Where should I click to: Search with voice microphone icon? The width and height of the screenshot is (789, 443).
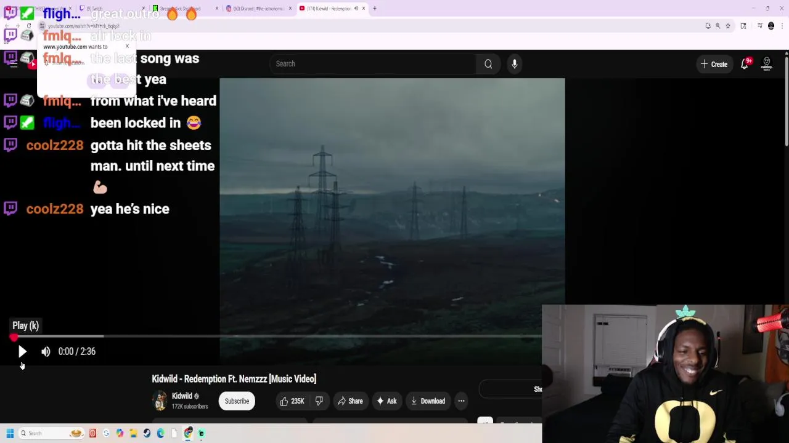click(x=514, y=64)
